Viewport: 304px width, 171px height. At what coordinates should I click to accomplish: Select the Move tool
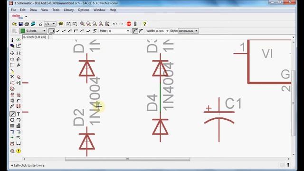12,53
